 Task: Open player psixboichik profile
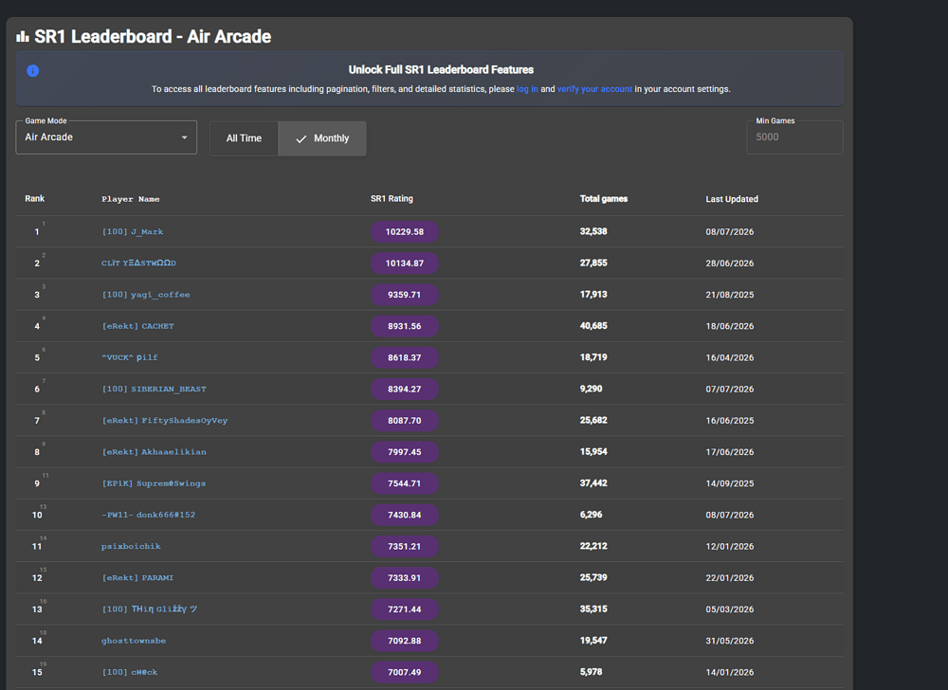pos(131,546)
